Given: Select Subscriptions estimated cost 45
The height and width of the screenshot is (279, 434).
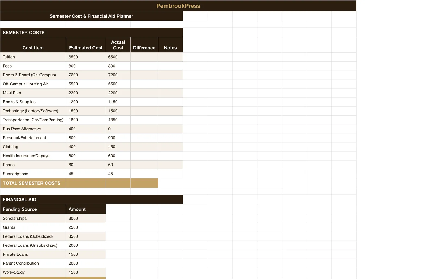Looking at the screenshot, I should (86, 174).
